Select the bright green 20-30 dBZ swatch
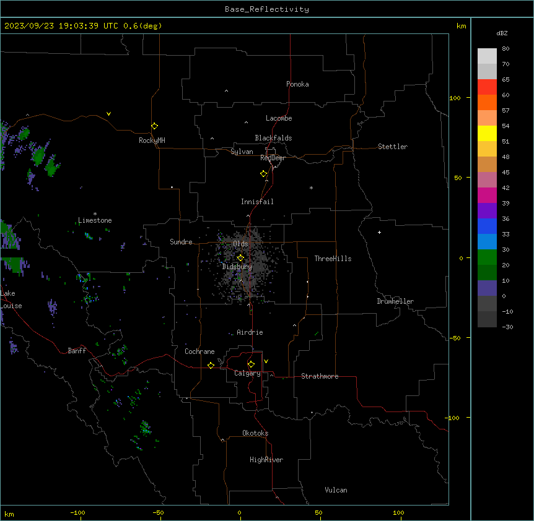The image size is (534, 521). click(x=487, y=257)
